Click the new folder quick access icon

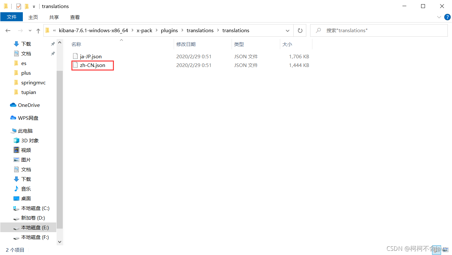[x=26, y=6]
